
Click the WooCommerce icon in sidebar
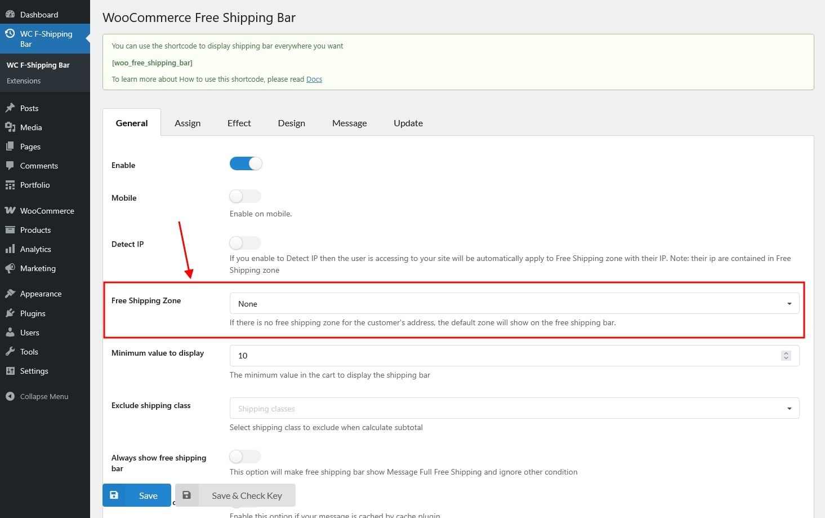(10, 211)
